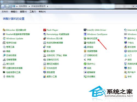Open 用户帐户 icon
The image size is (137, 102).
click(x=125, y=72)
